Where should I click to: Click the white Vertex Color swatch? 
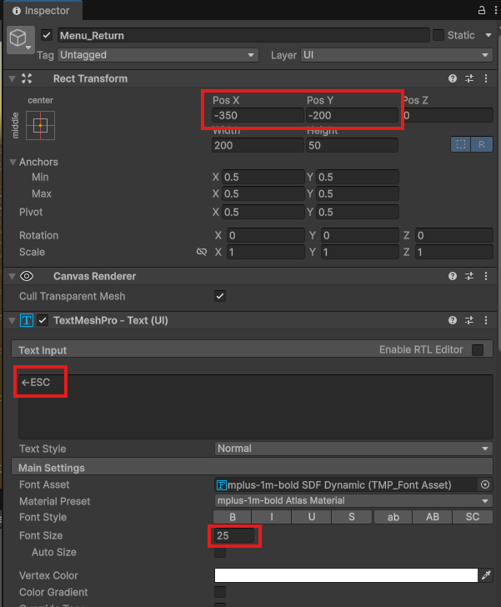pos(345,575)
